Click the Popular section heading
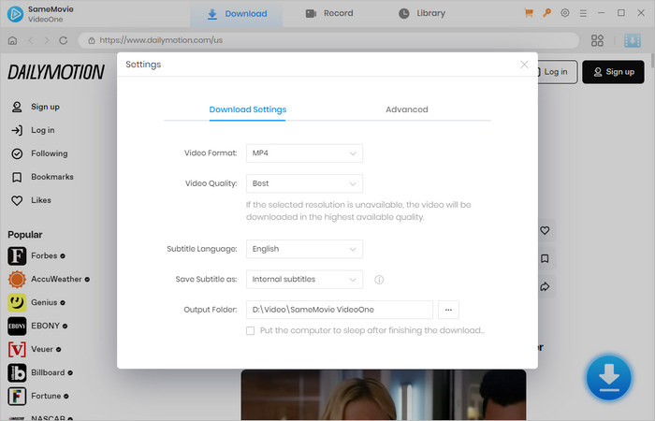655x421 pixels. pos(25,235)
